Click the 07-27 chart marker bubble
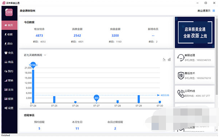Image resolution: width=219 pixels, height=138 pixels. coord(96,98)
